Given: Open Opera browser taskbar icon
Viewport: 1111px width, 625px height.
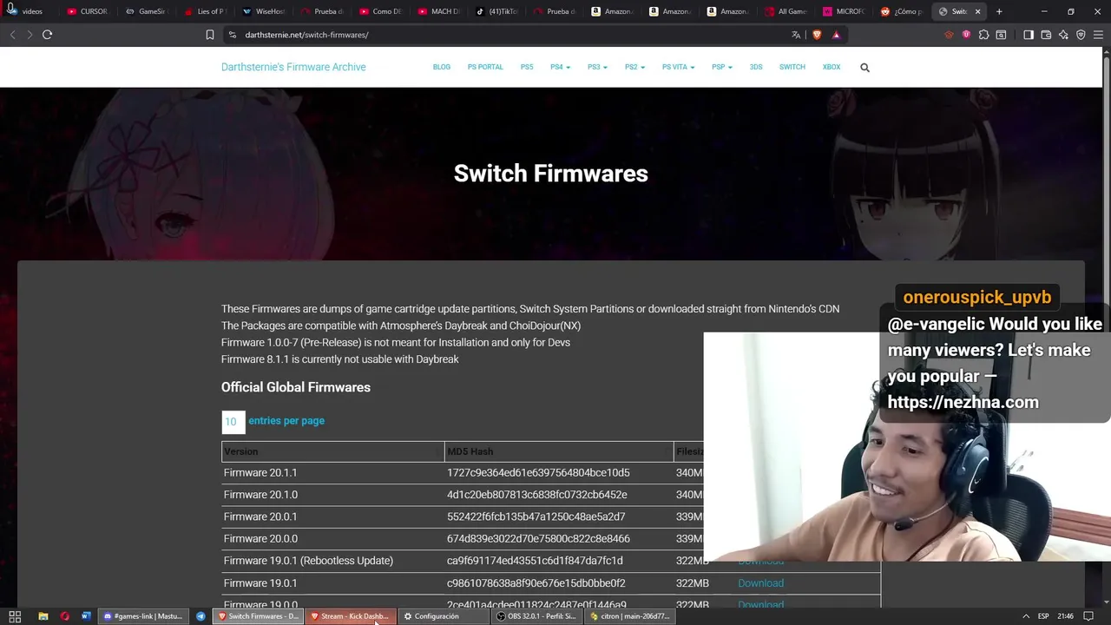Looking at the screenshot, I should [64, 616].
